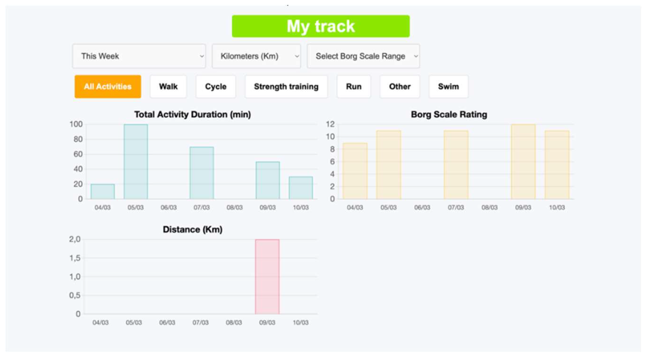
Task: Click the Other activity button
Action: point(400,87)
